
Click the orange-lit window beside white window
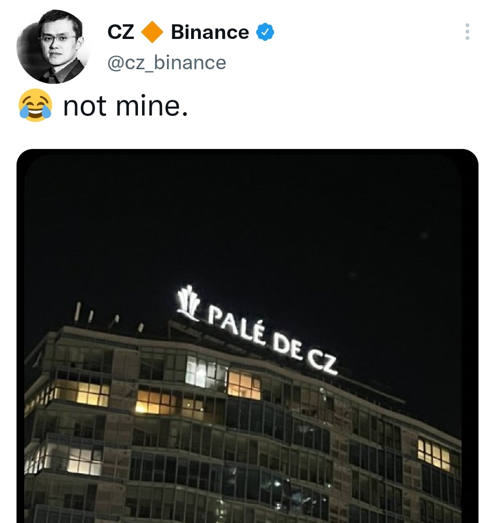click(x=244, y=385)
